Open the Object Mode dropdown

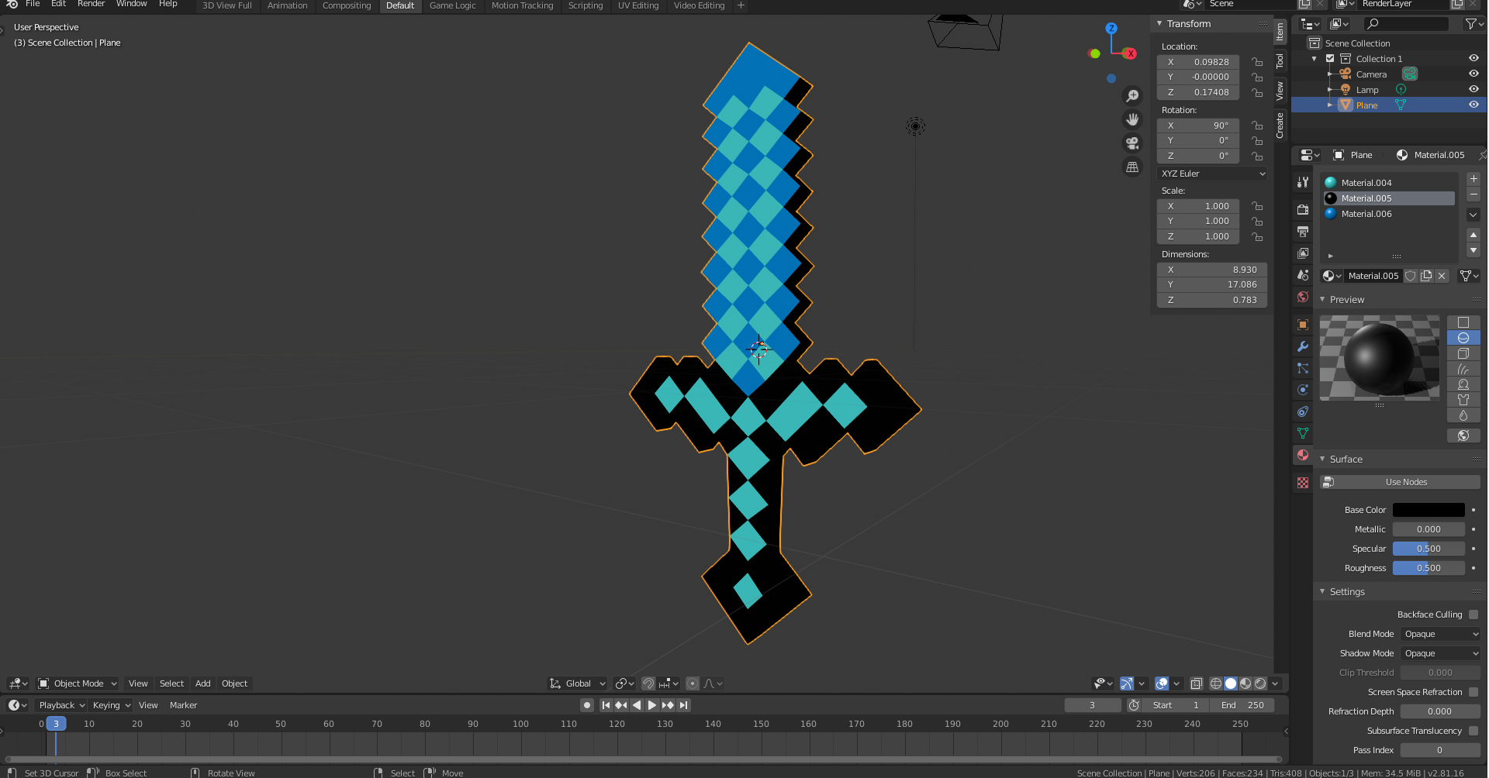[78, 683]
